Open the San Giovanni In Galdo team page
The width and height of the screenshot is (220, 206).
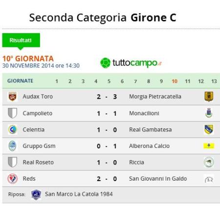(x=158, y=179)
